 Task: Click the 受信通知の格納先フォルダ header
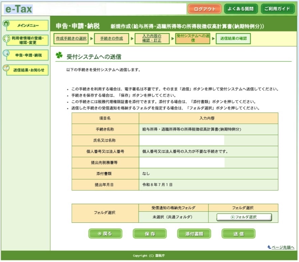(173, 208)
